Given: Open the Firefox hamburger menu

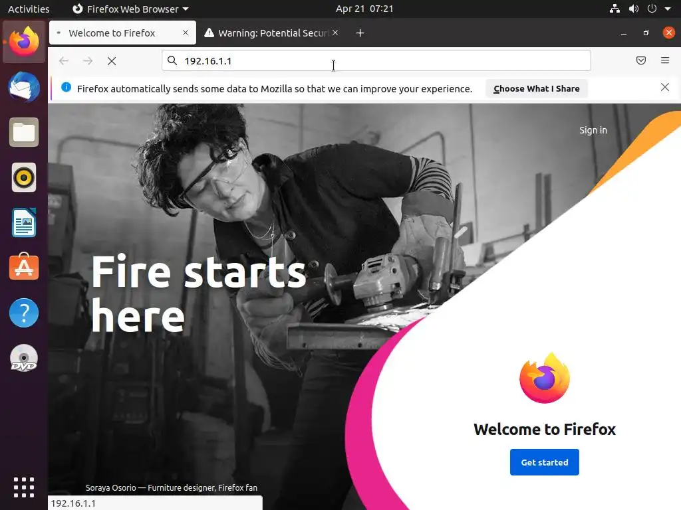Looking at the screenshot, I should [664, 60].
